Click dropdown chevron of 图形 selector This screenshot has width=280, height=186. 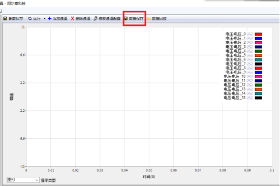tap(37, 180)
